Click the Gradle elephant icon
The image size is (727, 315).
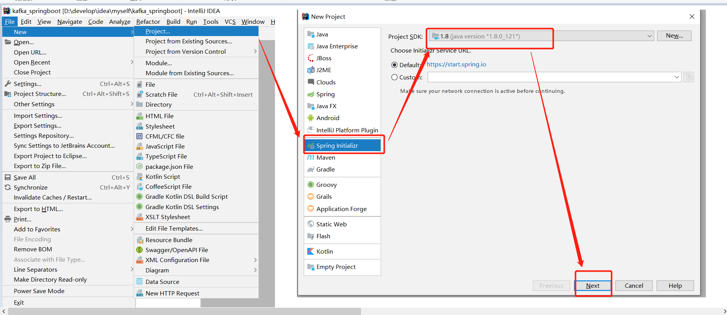coord(311,169)
